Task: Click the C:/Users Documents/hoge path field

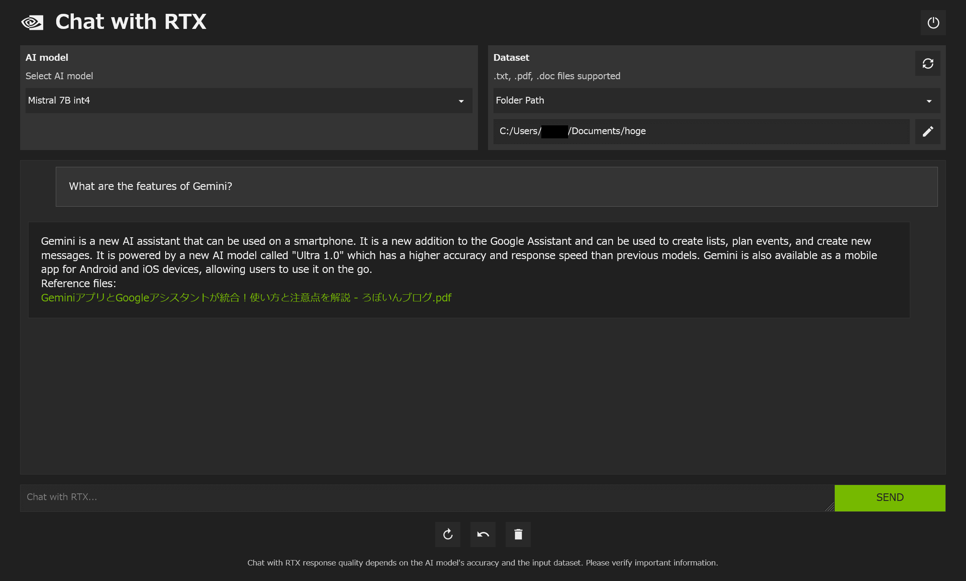Action: [701, 131]
